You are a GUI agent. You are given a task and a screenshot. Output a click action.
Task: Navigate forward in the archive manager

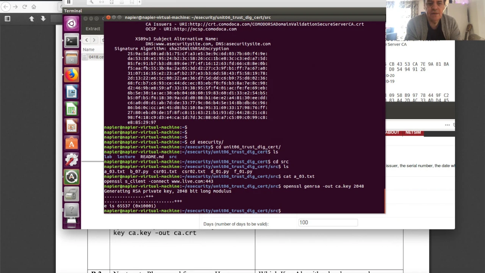[x=94, y=40]
